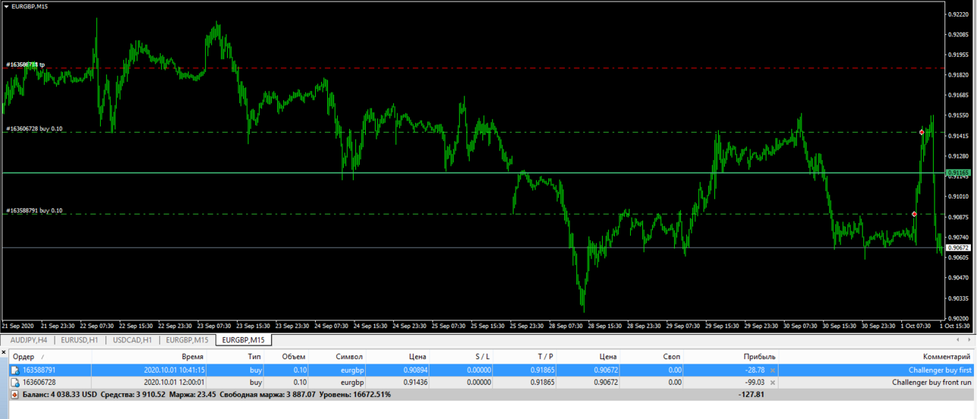
Task: Click the time 2020.10.01 10:41:15
Action: (173, 371)
